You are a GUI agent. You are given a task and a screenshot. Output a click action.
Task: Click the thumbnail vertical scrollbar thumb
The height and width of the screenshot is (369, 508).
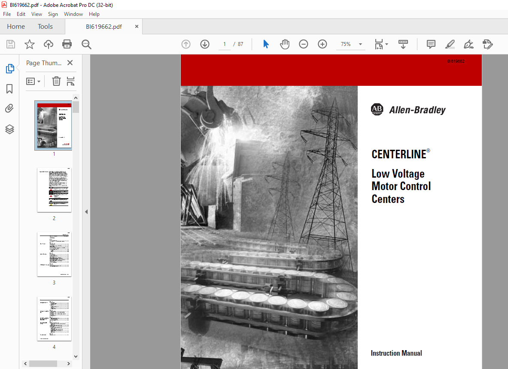76,107
